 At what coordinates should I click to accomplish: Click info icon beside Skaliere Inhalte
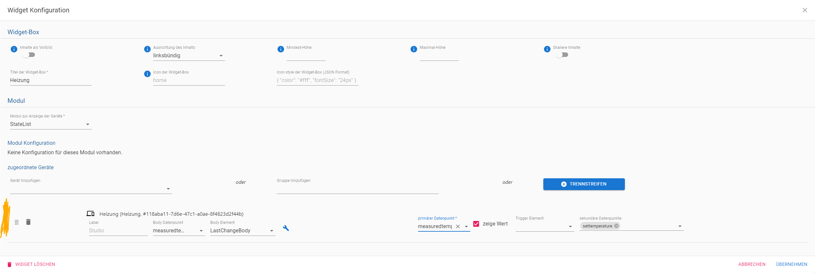click(547, 49)
